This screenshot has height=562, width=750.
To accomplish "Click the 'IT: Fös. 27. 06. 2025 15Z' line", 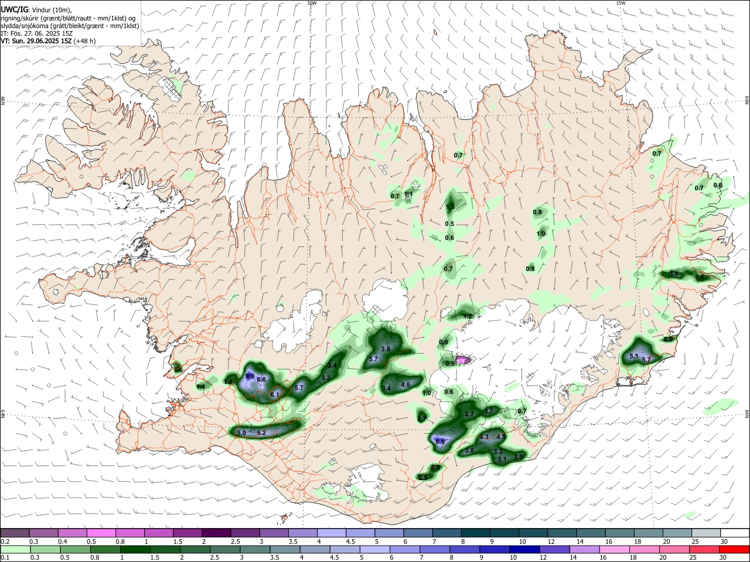I will click(37, 33).
